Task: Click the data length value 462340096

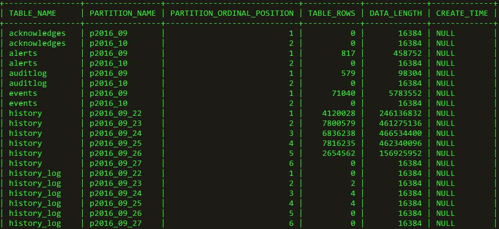Action: click(401, 143)
